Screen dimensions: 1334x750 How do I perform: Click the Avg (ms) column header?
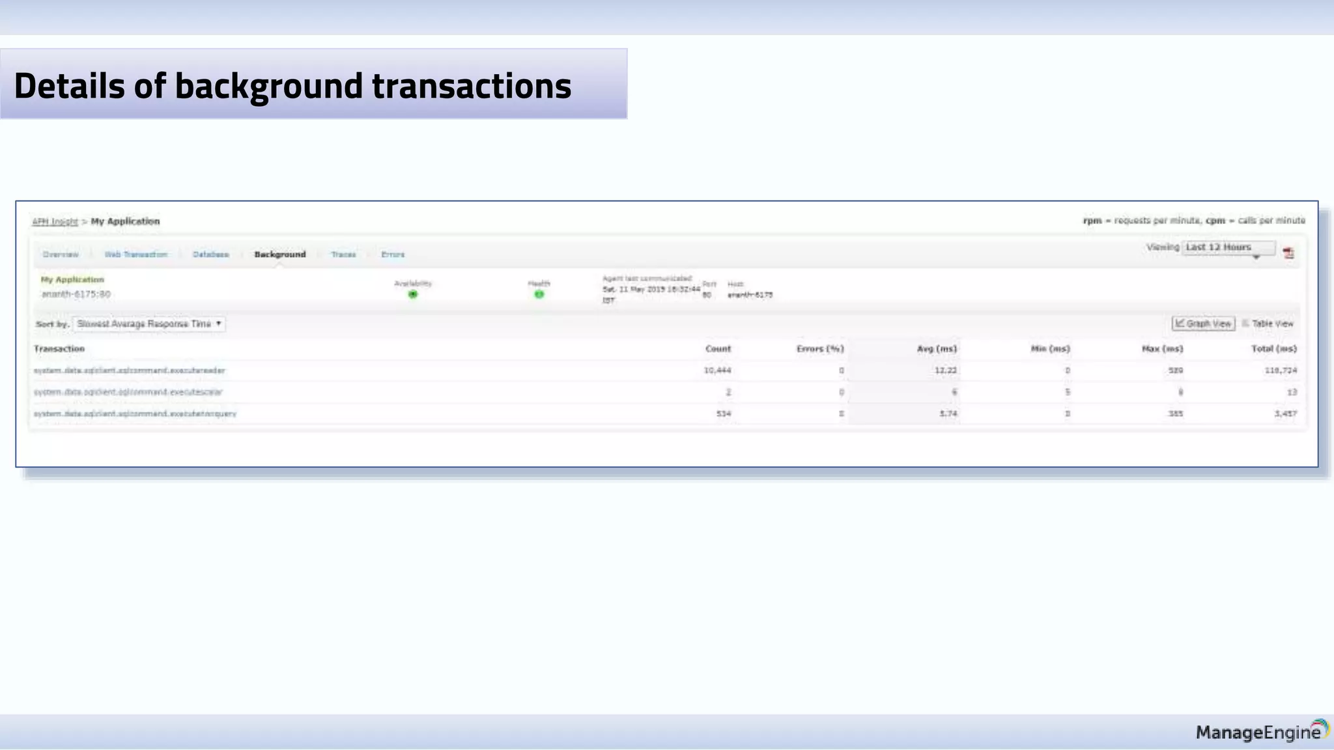click(937, 349)
